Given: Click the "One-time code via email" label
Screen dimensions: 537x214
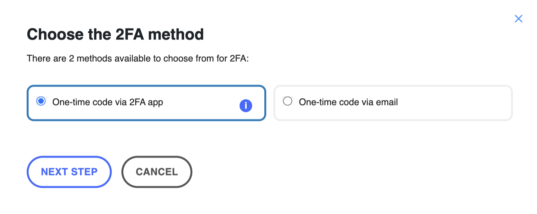Looking at the screenshot, I should click(348, 102).
